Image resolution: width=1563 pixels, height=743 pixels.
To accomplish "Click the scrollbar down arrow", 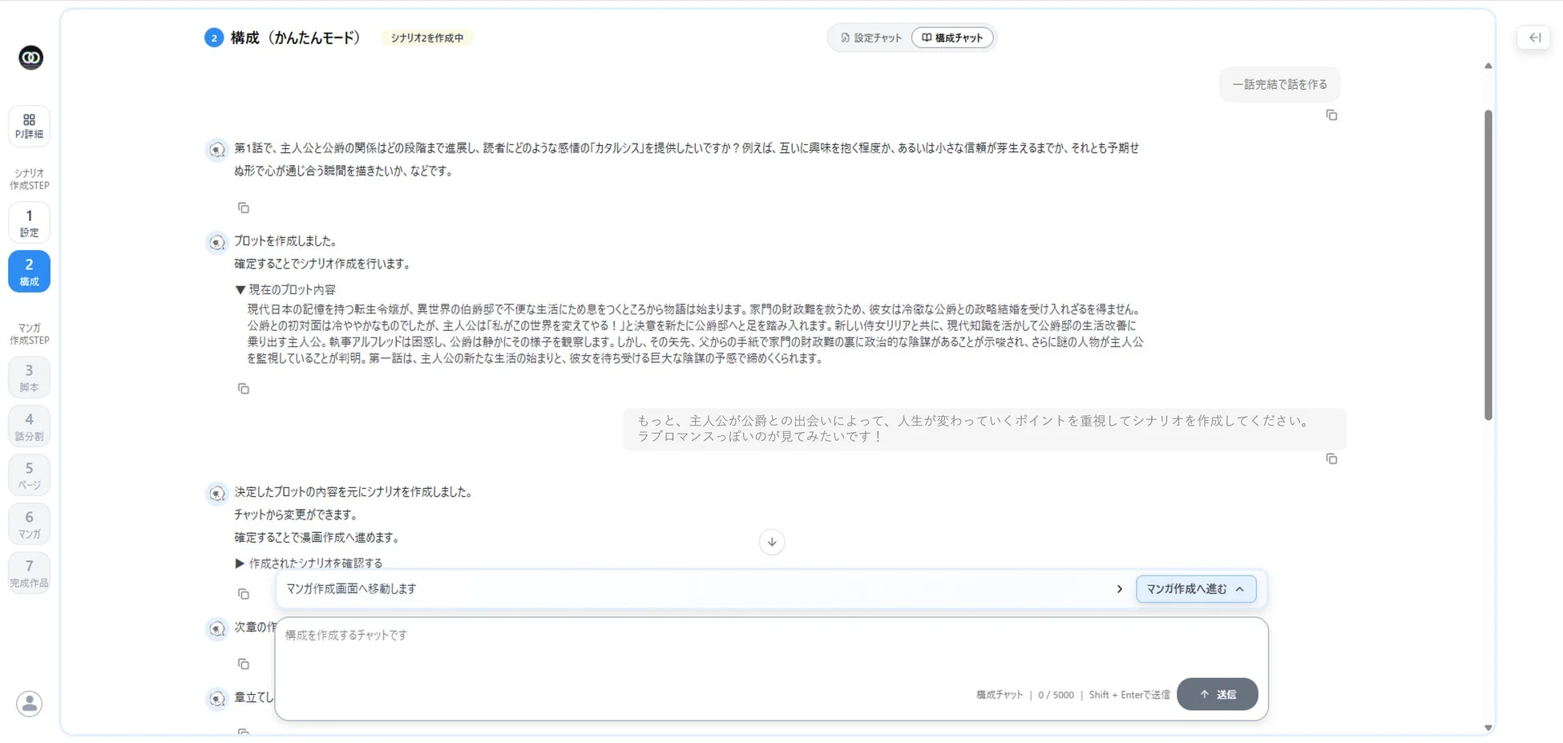I will [x=1488, y=728].
